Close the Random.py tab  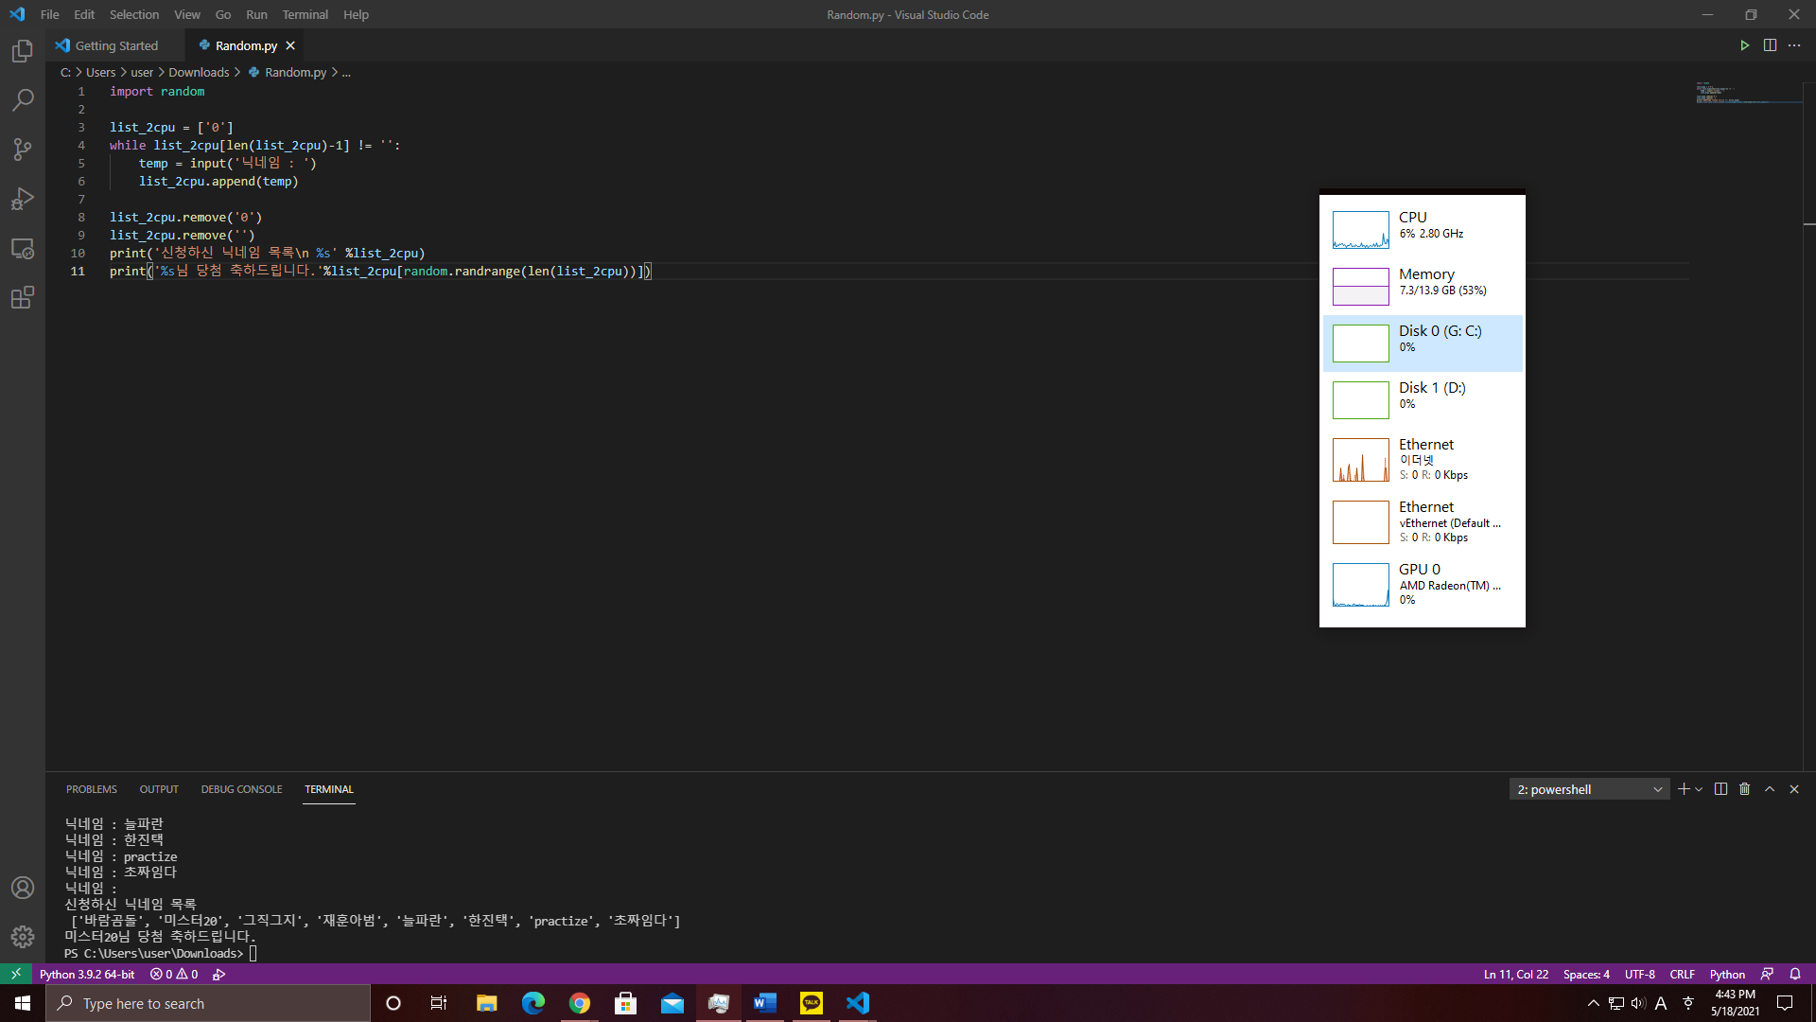(290, 45)
